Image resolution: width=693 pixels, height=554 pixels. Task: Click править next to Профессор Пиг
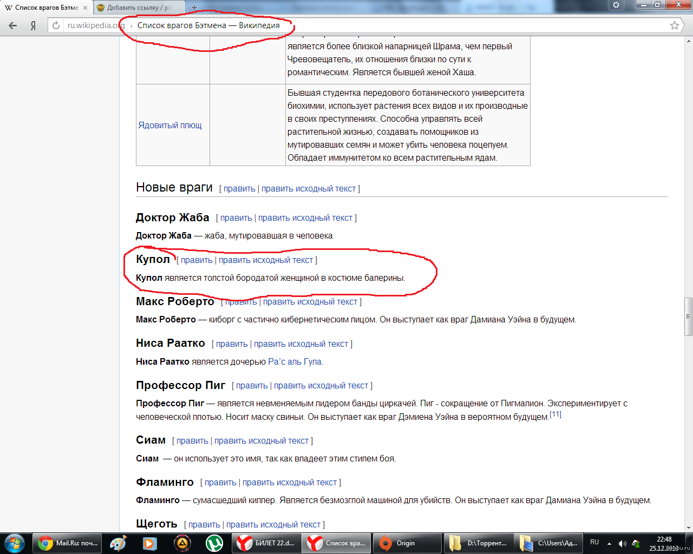coord(252,385)
